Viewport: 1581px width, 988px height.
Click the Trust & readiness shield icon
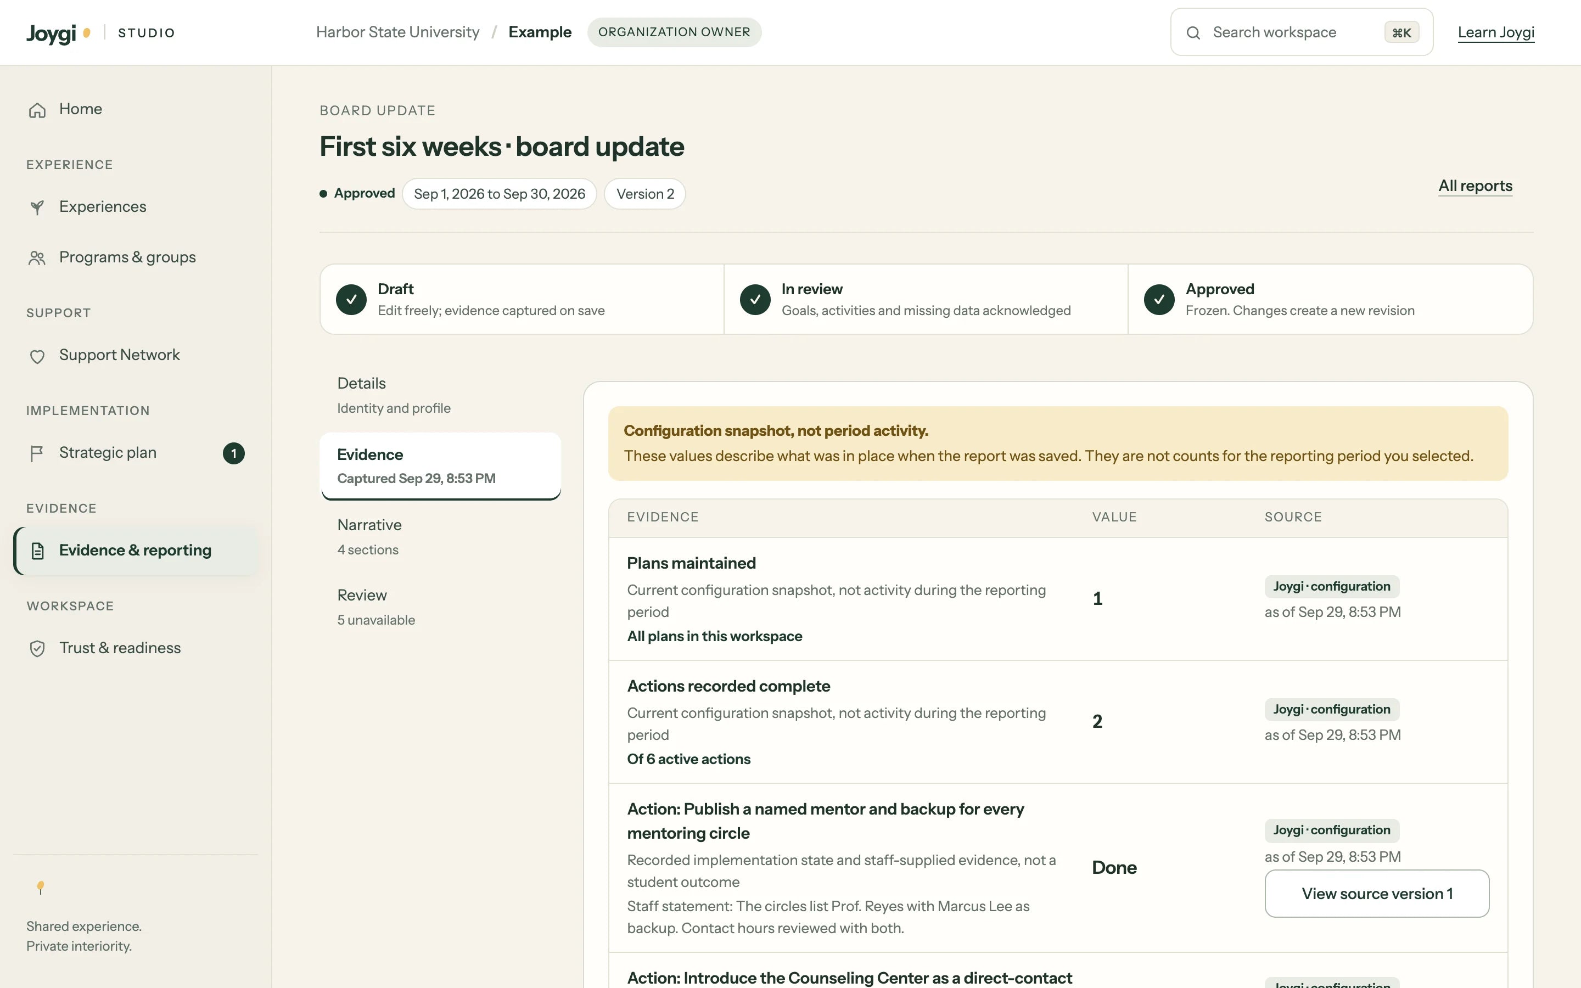tap(37, 648)
